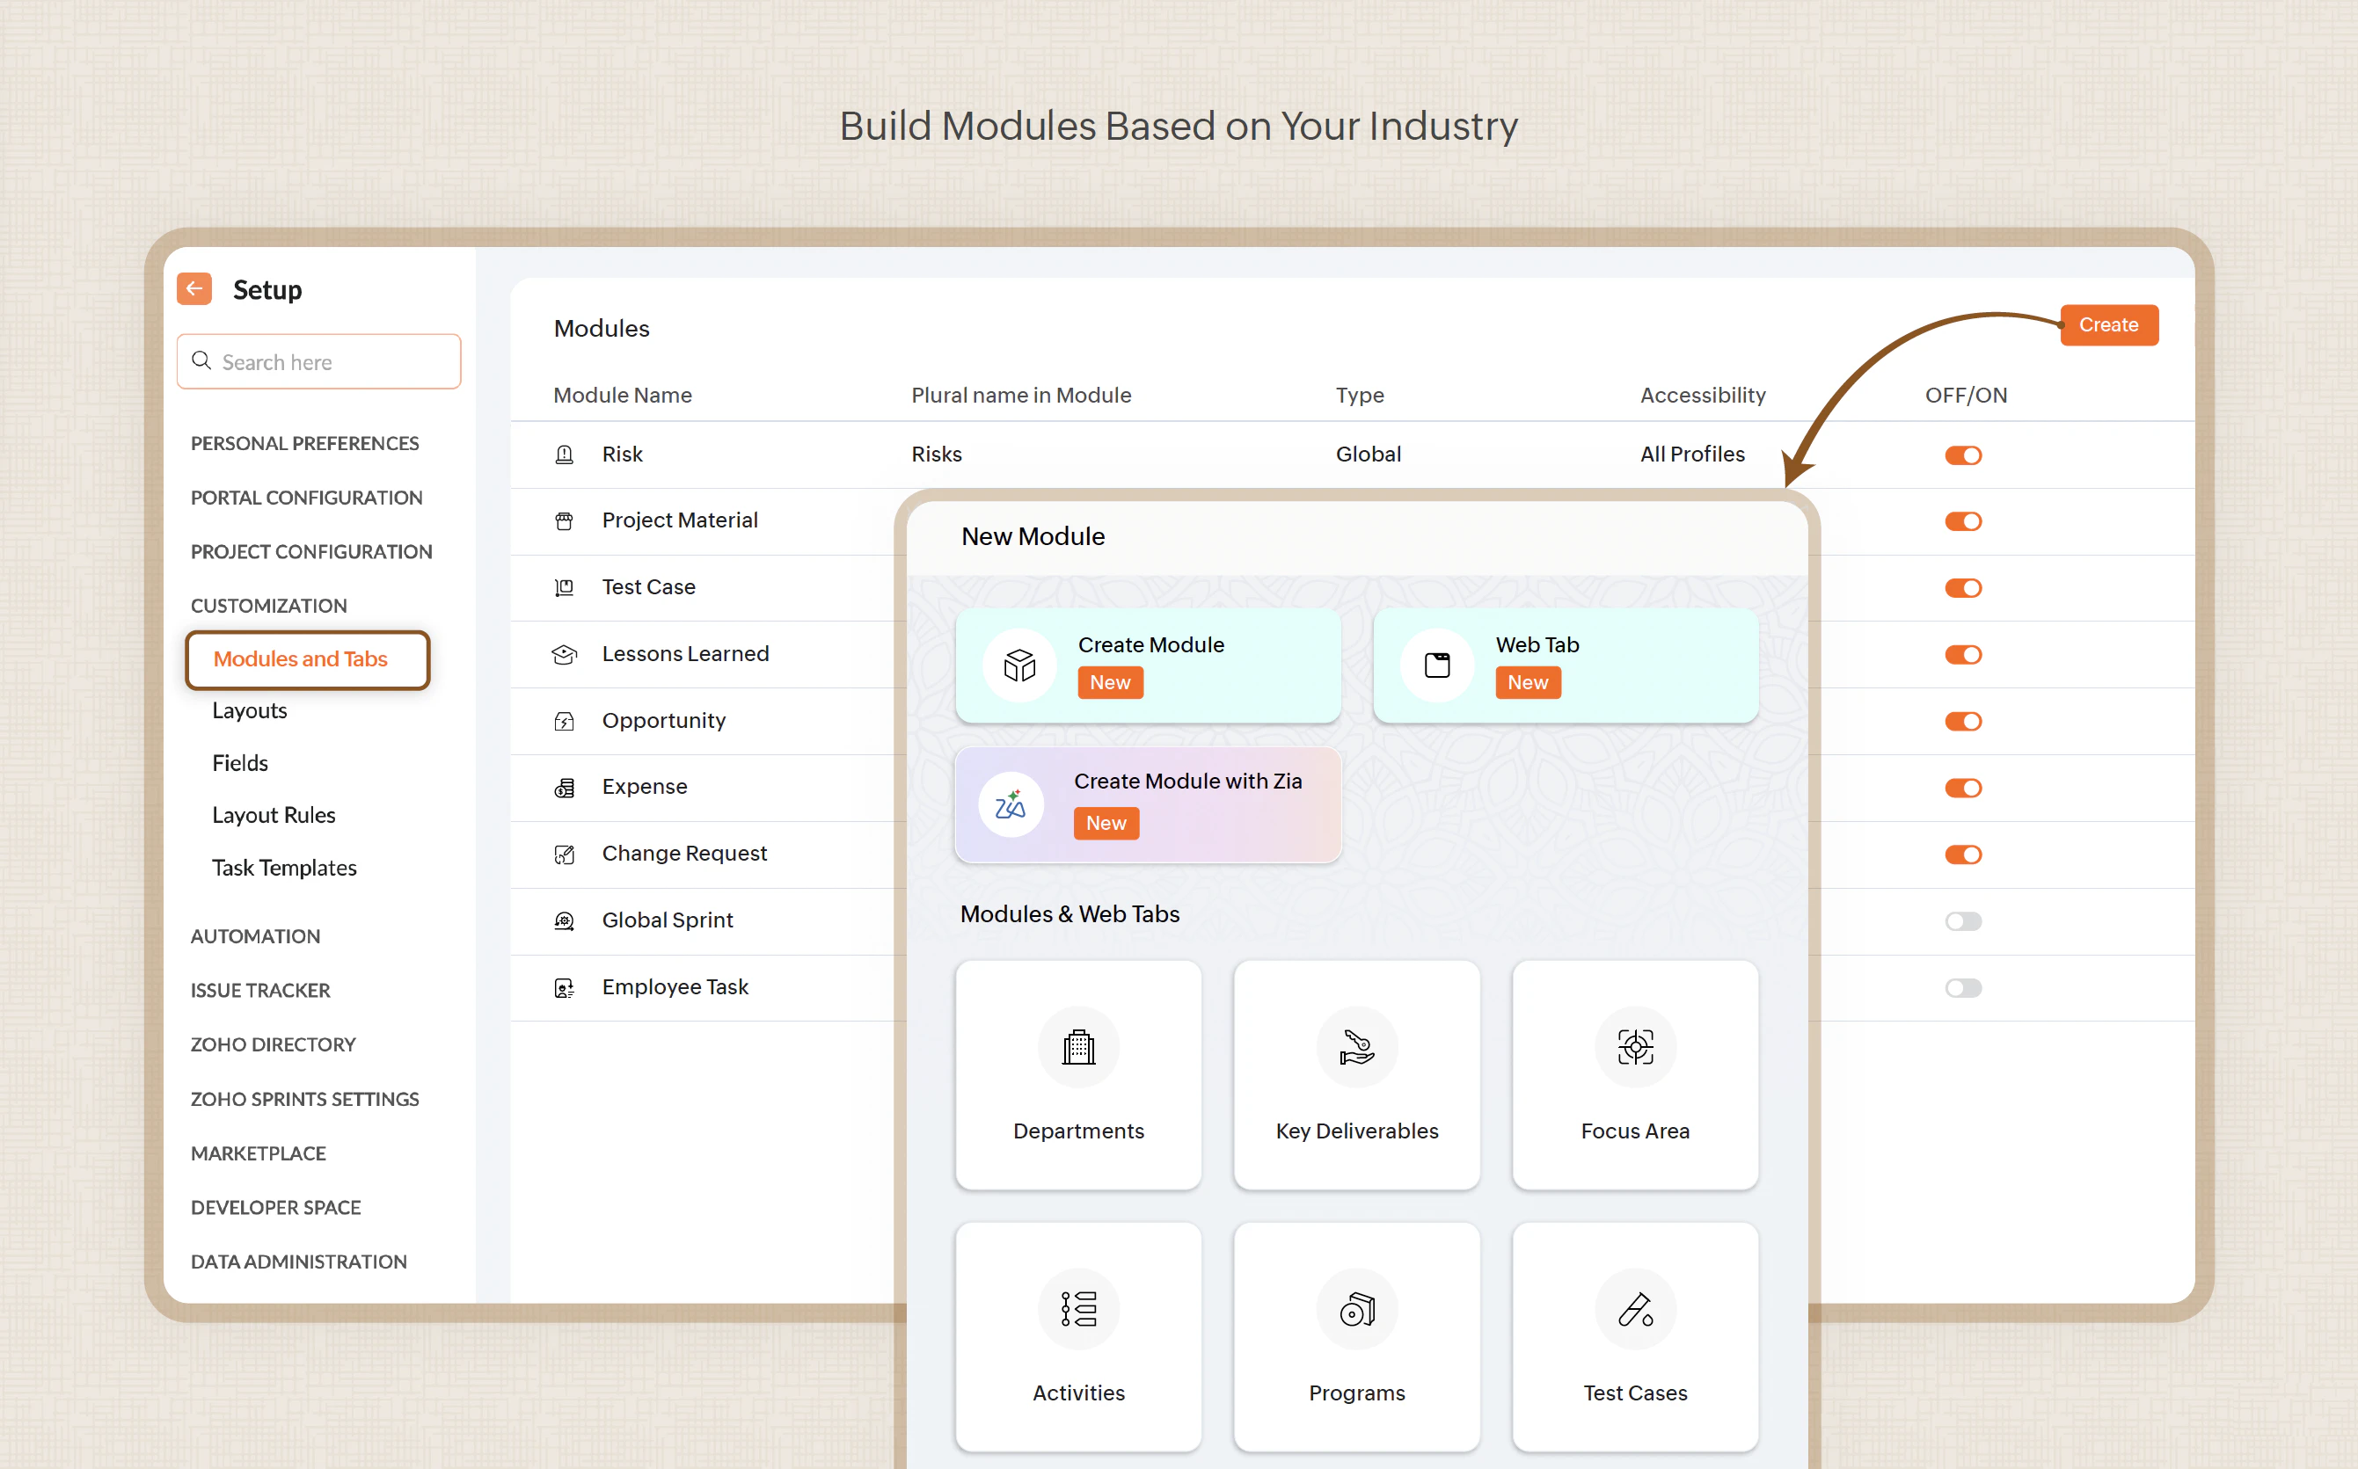Viewport: 2358px width, 1469px height.
Task: Select the Departments building icon
Action: pyautogui.click(x=1078, y=1047)
